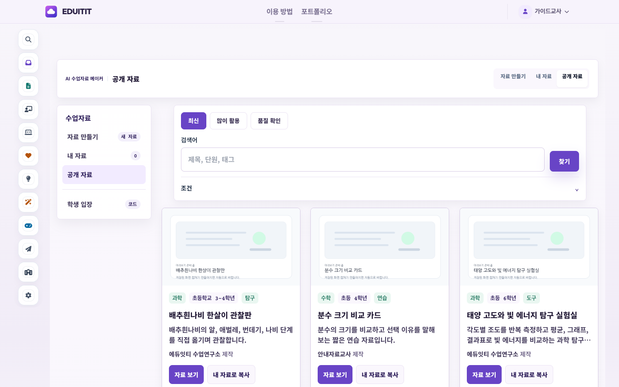Click the user avatar icon beside 가이드교사
Screen dimensions: 619x387
(525, 12)
